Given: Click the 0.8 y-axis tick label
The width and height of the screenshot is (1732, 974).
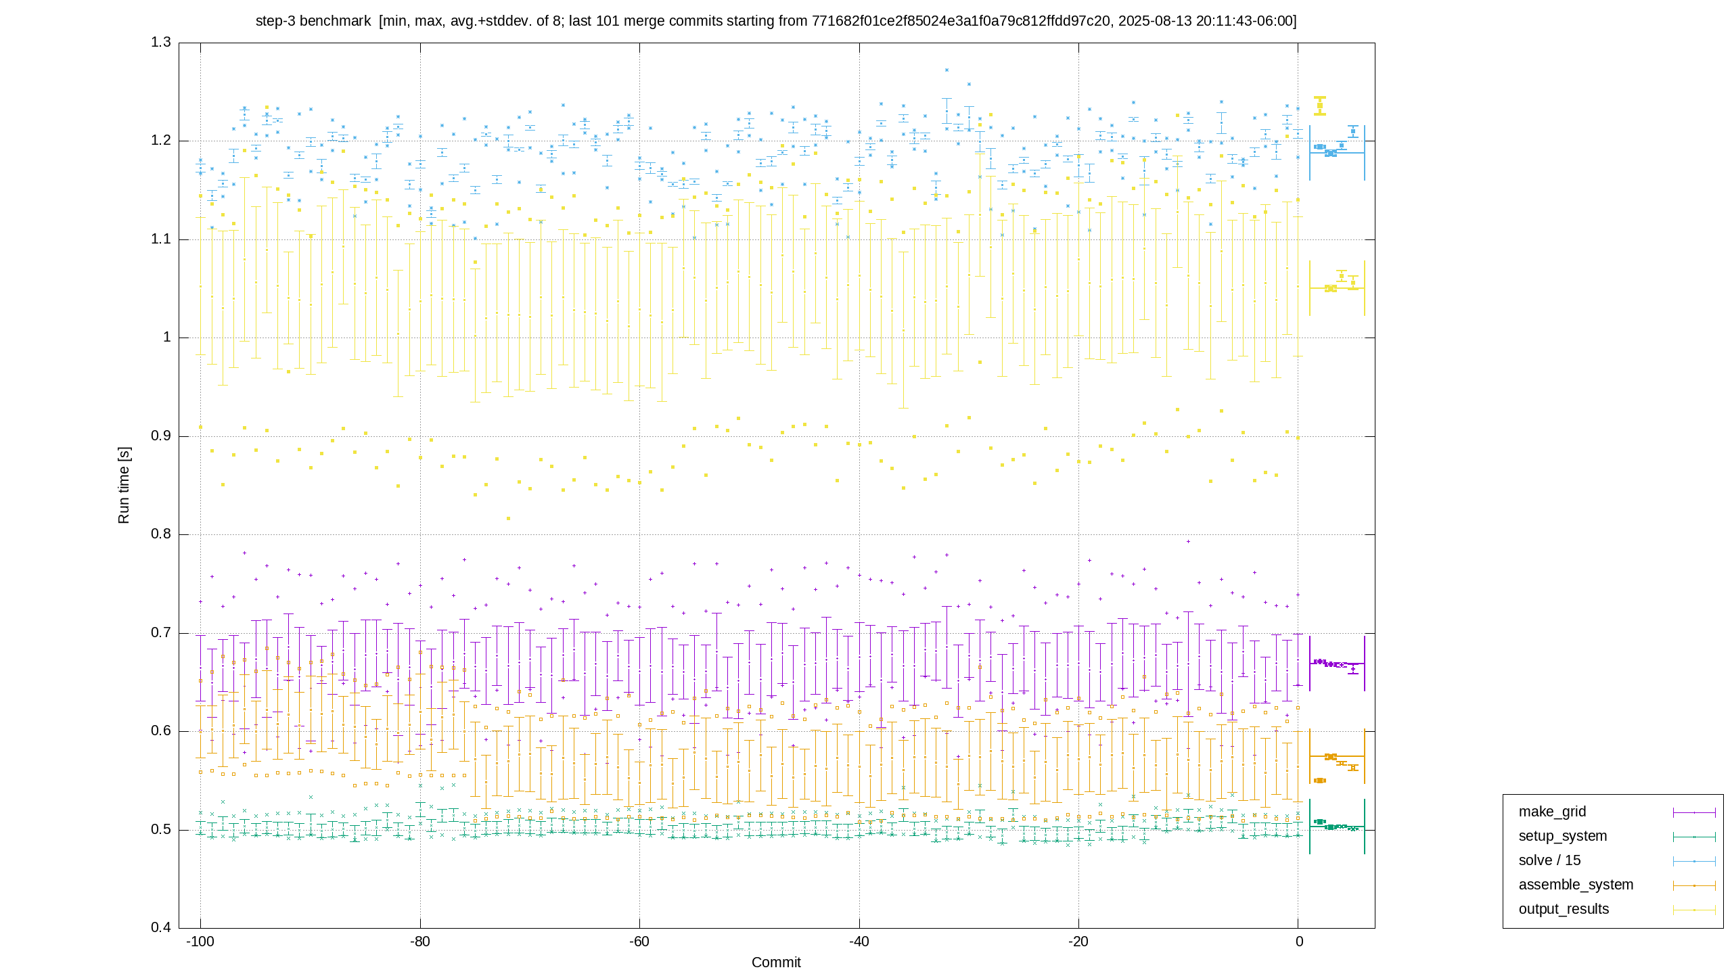Looking at the screenshot, I should pyautogui.click(x=161, y=534).
